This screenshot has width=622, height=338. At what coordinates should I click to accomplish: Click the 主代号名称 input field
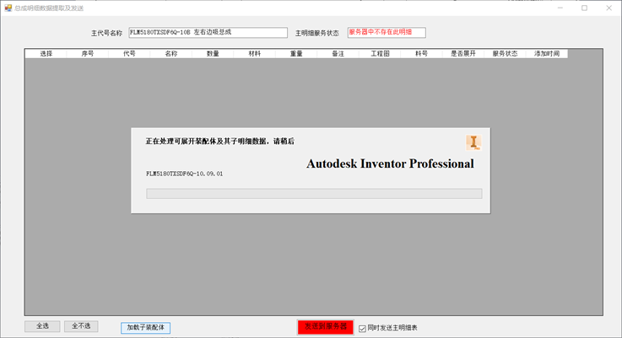(x=208, y=33)
